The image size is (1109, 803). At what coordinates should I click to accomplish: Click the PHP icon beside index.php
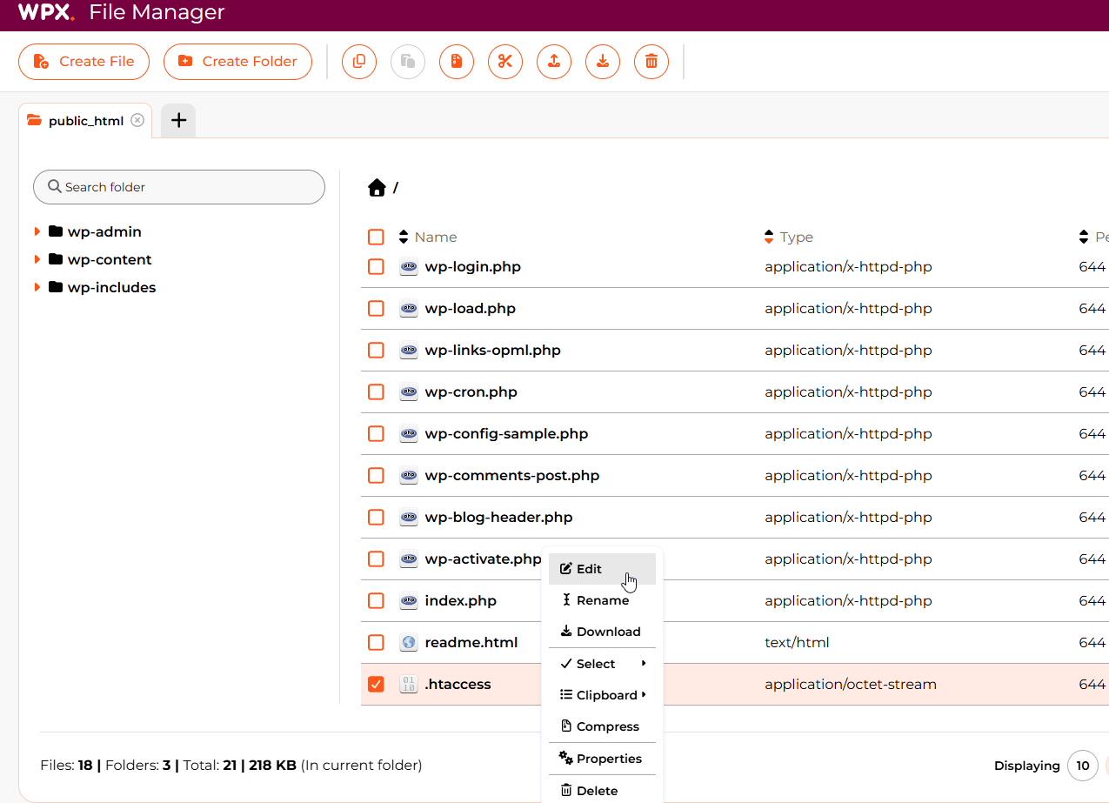click(409, 601)
